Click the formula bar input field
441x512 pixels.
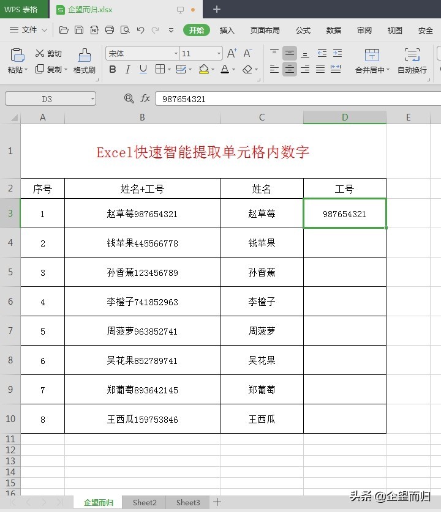point(298,98)
